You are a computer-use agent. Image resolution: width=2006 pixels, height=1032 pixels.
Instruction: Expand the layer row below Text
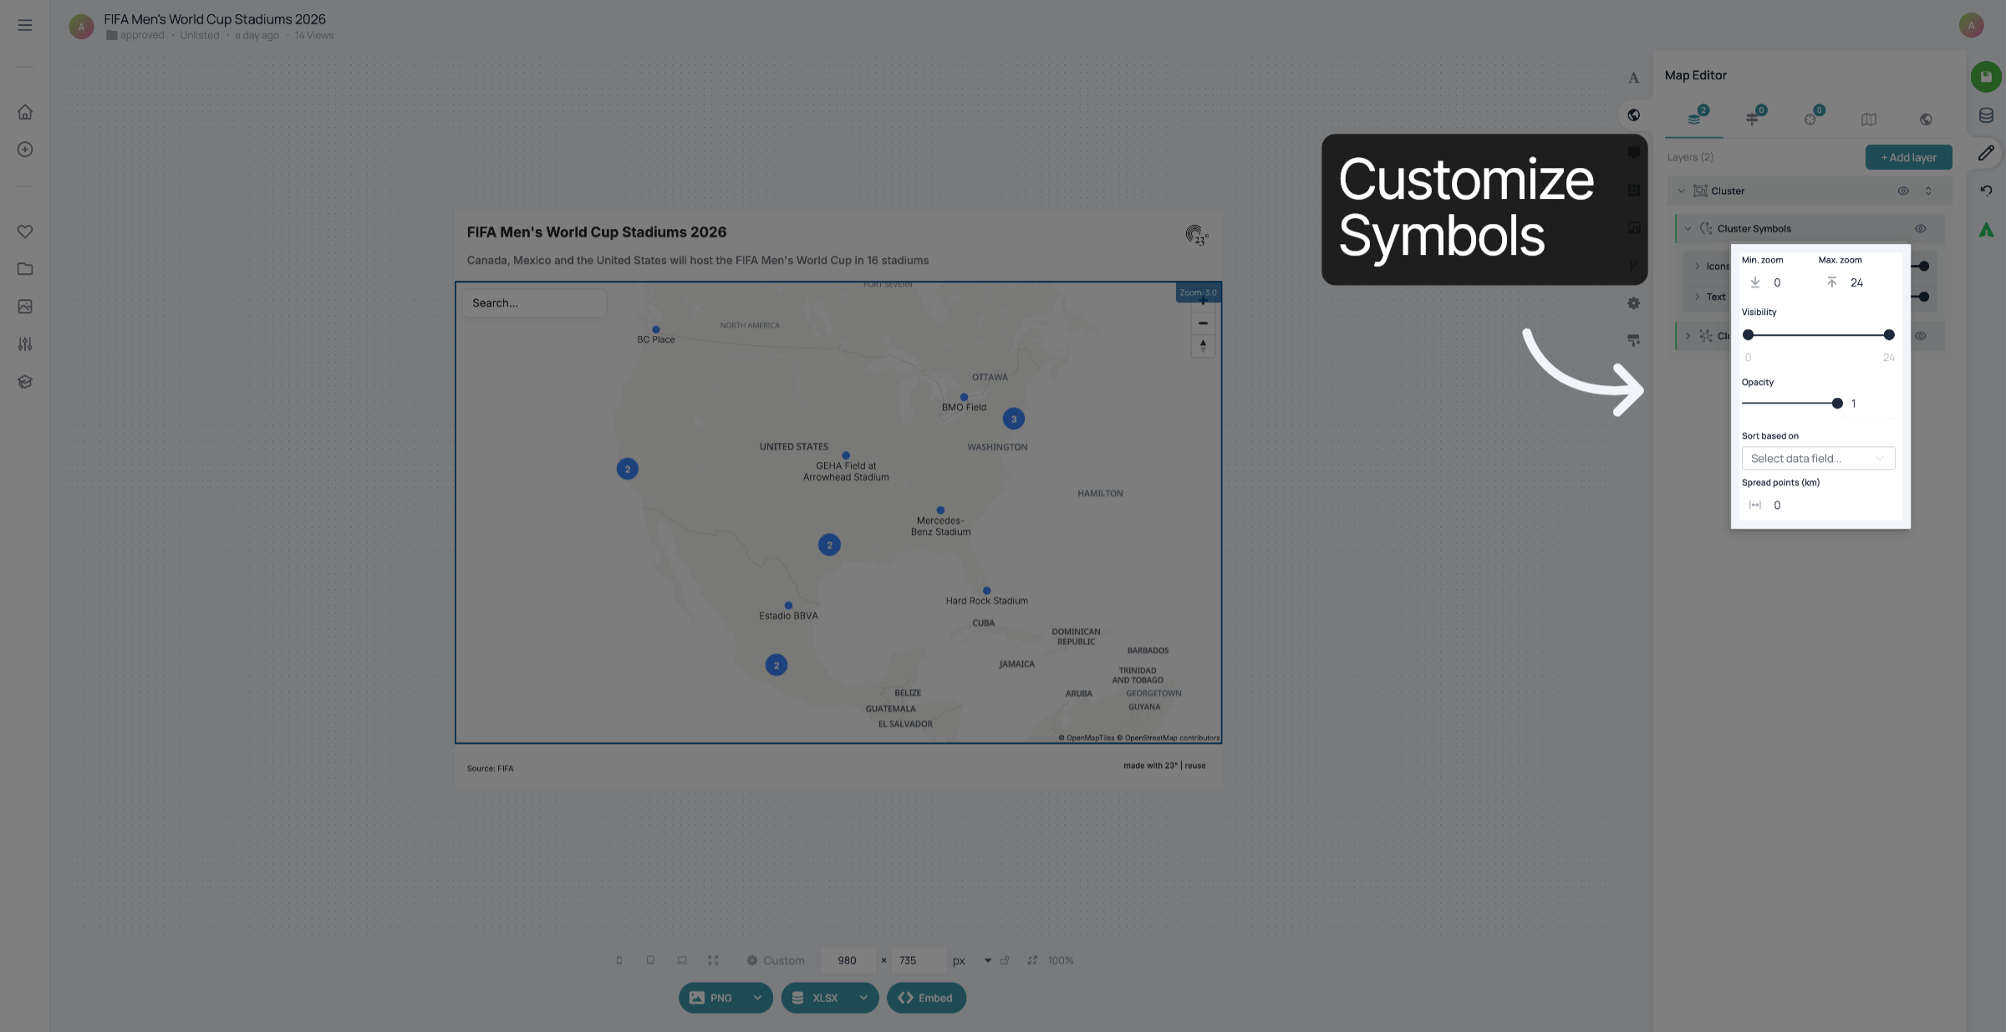click(x=1688, y=336)
